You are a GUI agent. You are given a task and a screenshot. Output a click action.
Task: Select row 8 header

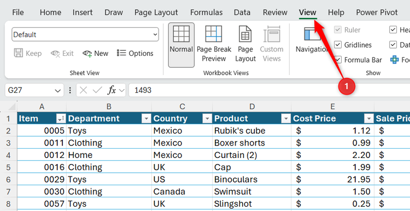click(8, 204)
